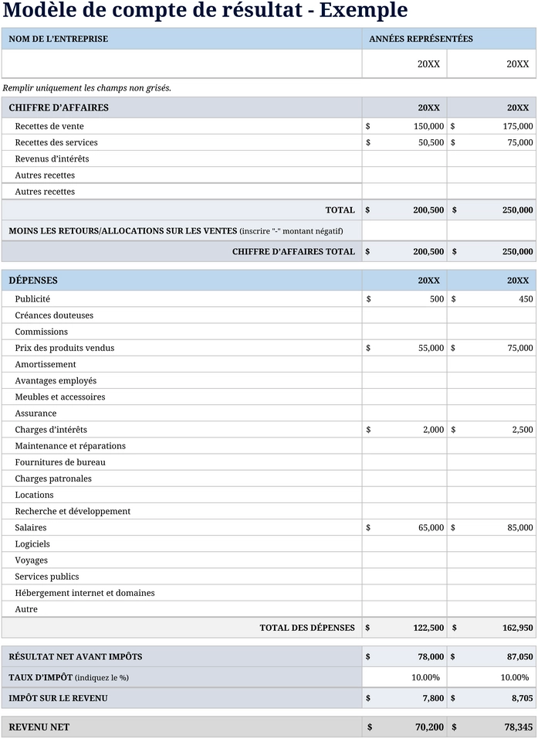Select the 85,000 Salaires cell
The image size is (538, 739).
(x=492, y=527)
